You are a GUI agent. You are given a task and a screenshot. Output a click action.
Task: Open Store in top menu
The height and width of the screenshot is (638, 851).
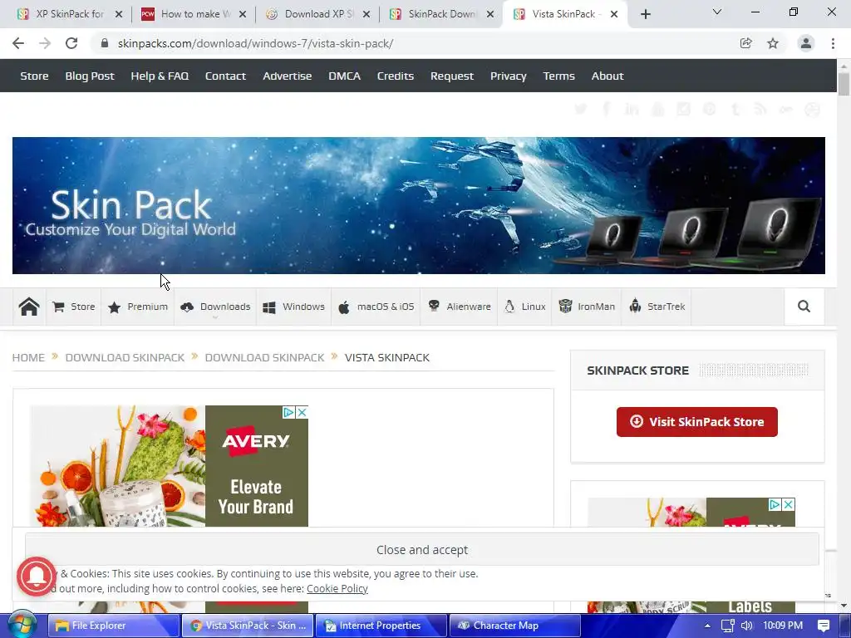tap(34, 76)
